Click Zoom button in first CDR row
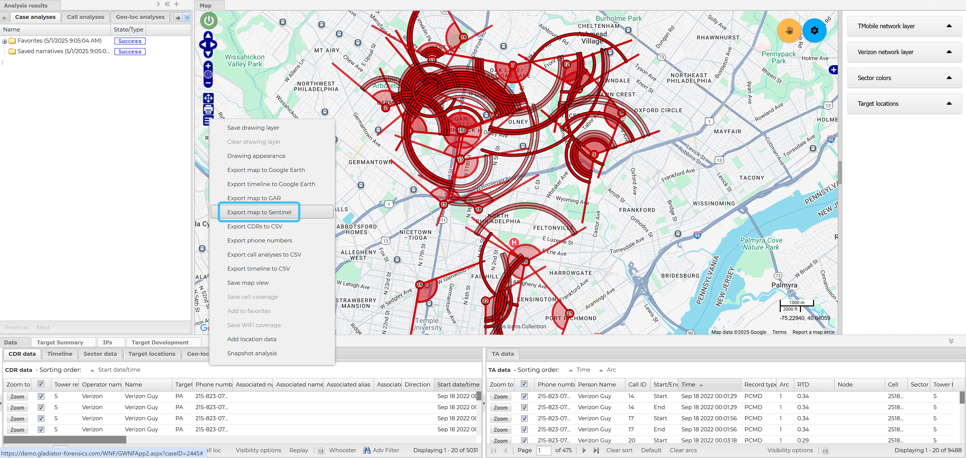The height and width of the screenshot is (458, 966). click(17, 397)
